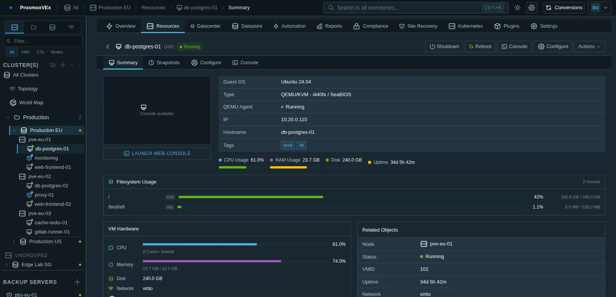
Task: Open World Map in the sidebar
Action: pos(31,103)
